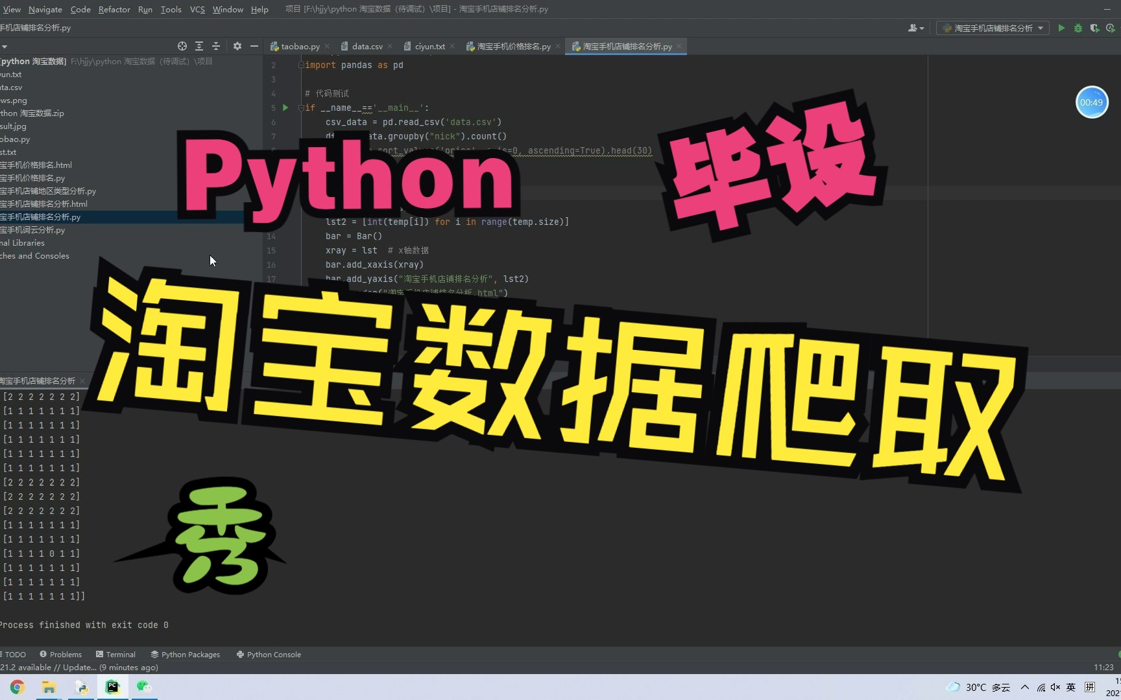Screen dimensions: 1121x700
Task: Click the profiler run icon
Action: click(1109, 28)
